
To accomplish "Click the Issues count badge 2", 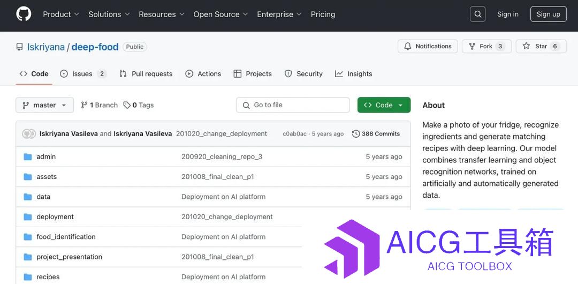I will (102, 74).
